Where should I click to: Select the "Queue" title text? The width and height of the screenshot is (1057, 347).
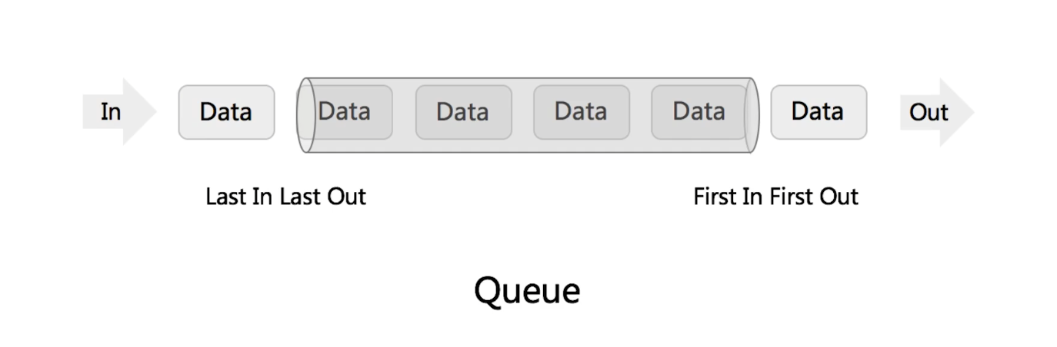[x=526, y=291]
